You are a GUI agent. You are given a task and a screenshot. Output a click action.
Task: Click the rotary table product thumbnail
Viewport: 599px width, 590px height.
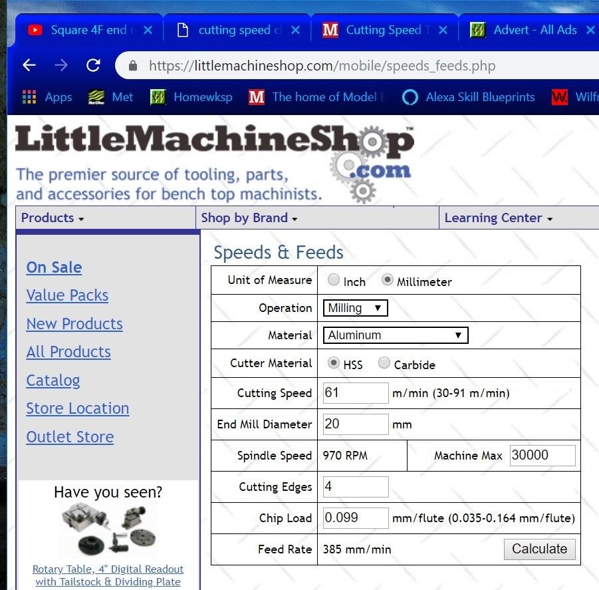click(x=108, y=529)
